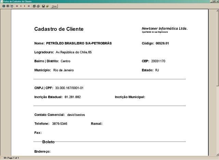This screenshot has width=219, height=160.
Task: Click telephone value '3876-5346'
Action: click(x=60, y=124)
